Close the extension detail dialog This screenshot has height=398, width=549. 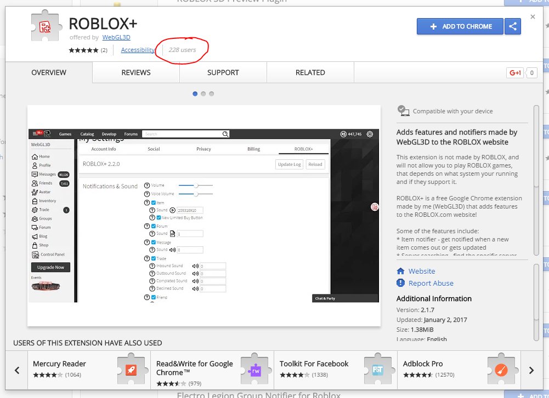coord(533,17)
